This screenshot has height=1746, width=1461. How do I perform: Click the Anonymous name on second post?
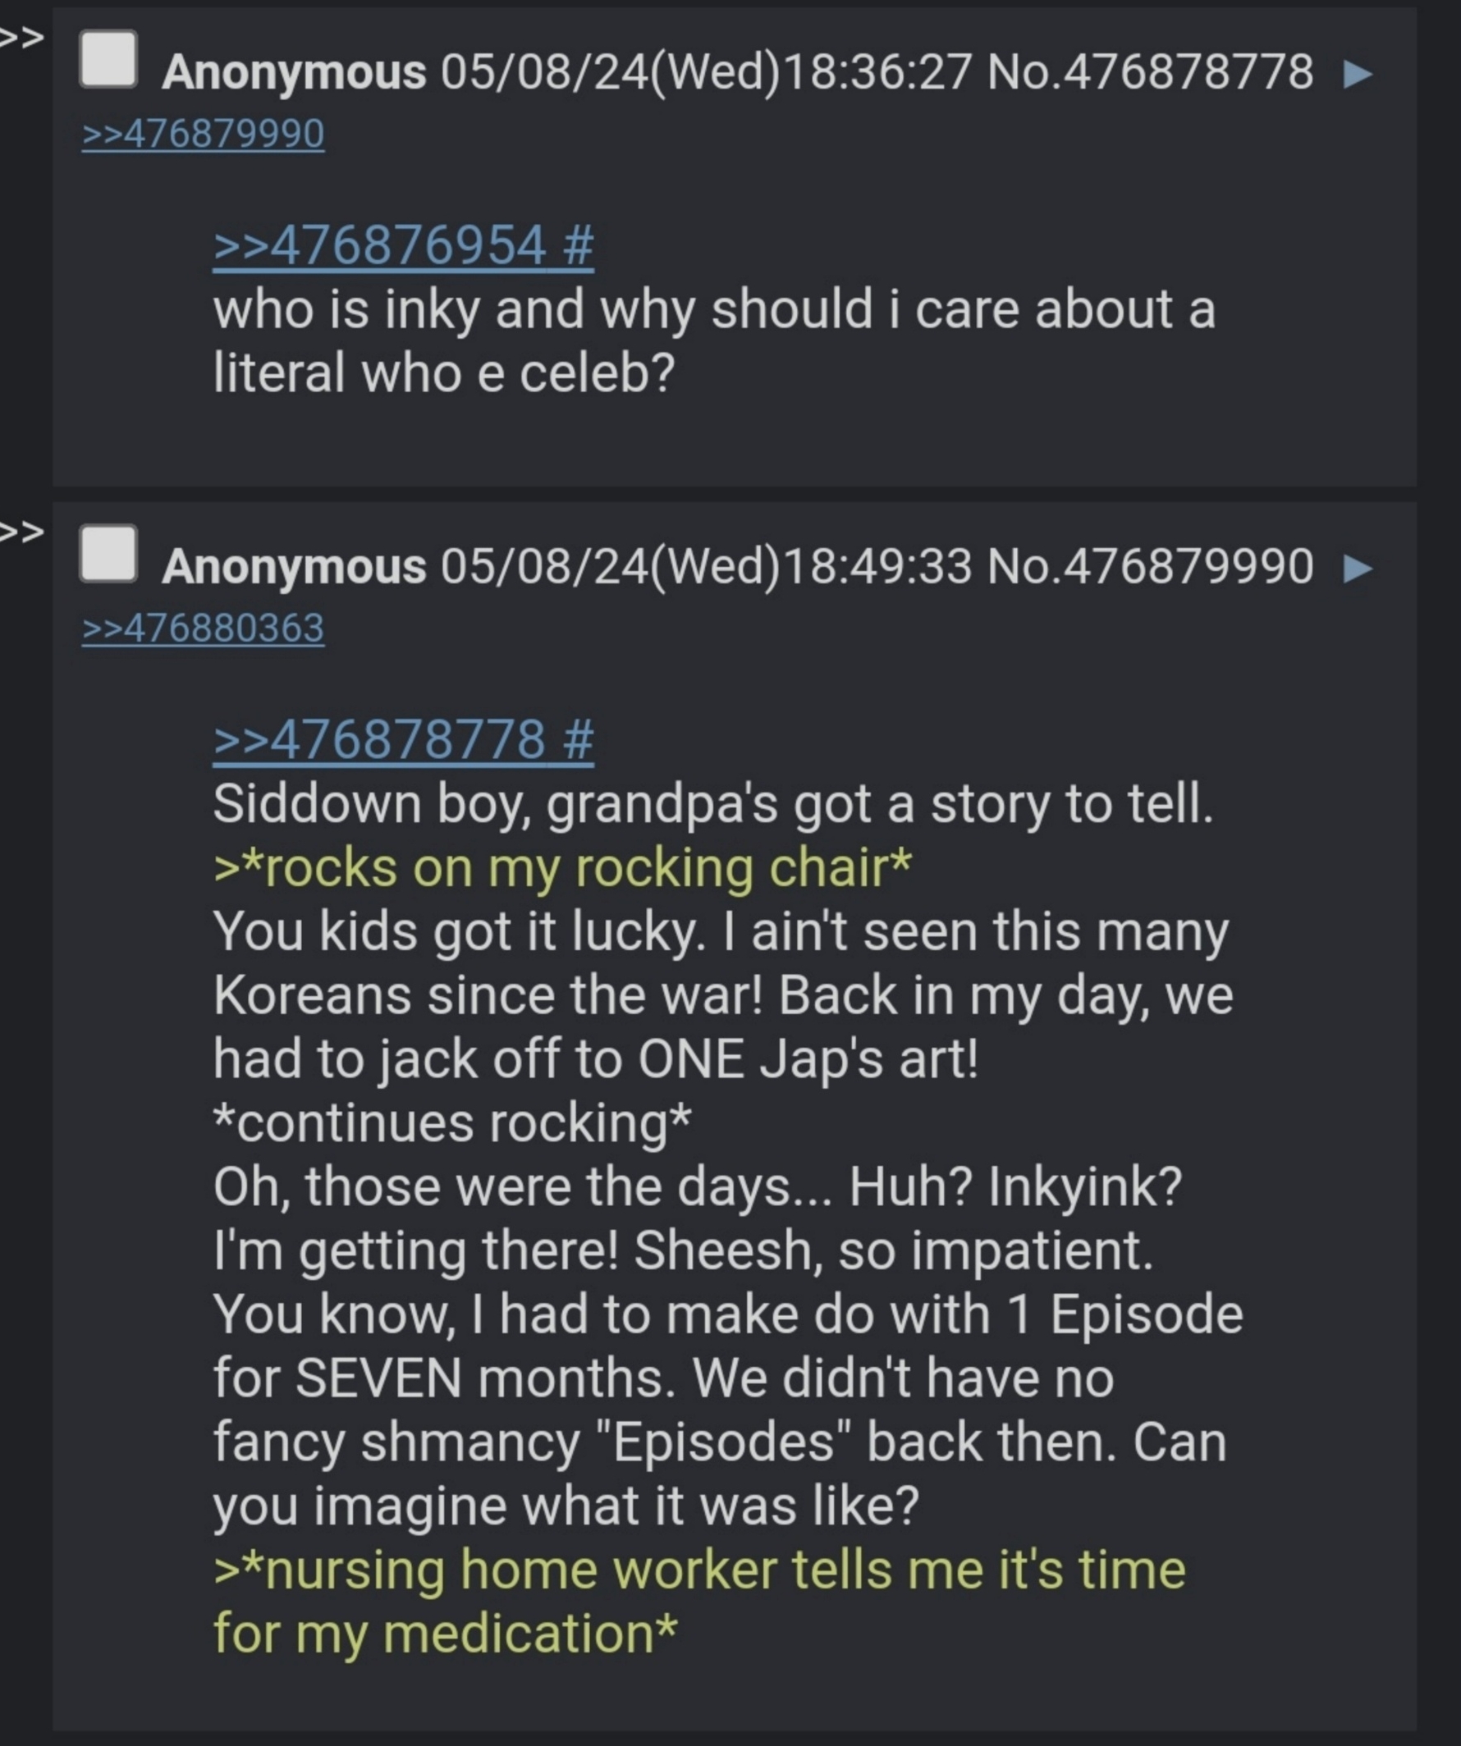[294, 567]
